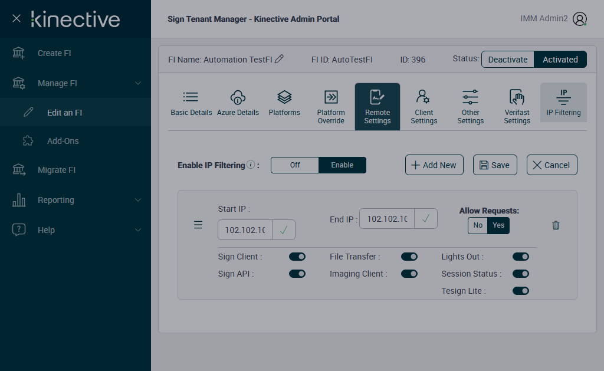Open Add-Ons in the sidebar
This screenshot has height=371, width=604.
[x=75, y=141]
